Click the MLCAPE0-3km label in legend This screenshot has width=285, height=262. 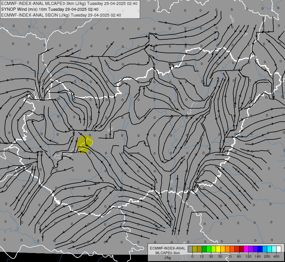168,253
